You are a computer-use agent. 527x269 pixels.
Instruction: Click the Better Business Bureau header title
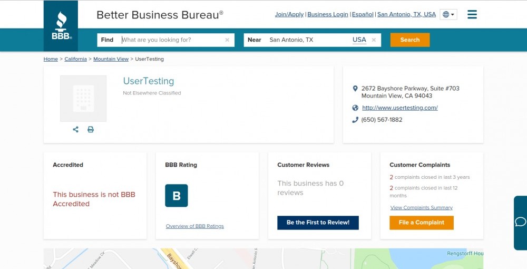coord(160,15)
